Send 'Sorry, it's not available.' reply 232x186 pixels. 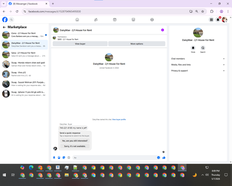pos(75,146)
